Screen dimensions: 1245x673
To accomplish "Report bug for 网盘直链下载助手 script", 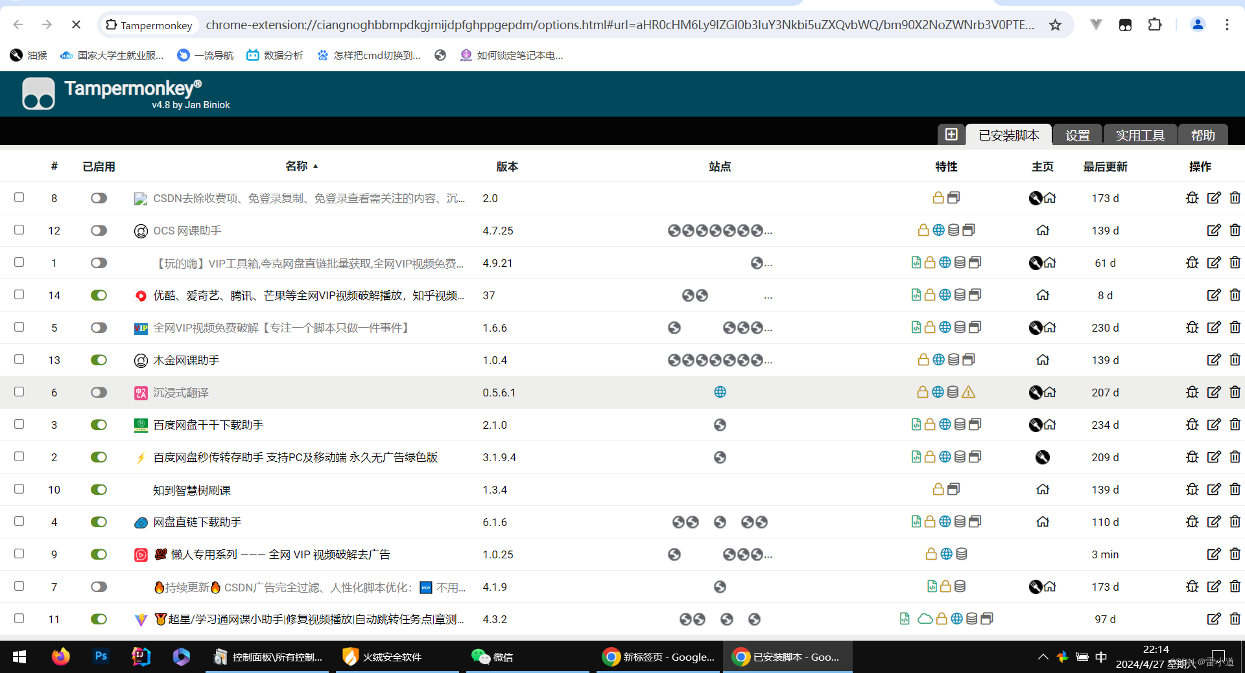I will point(1192,521).
